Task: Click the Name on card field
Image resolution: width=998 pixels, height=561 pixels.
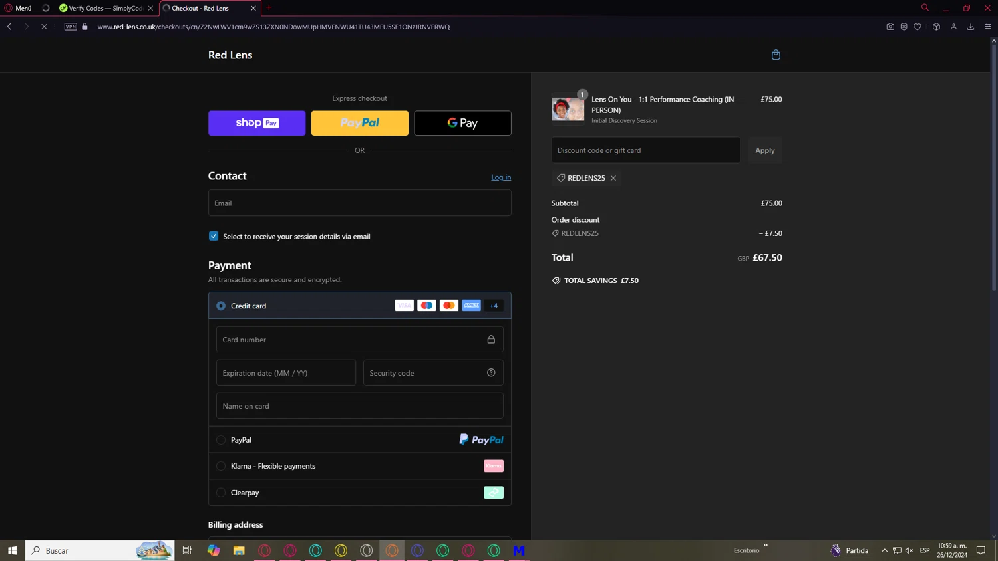Action: click(360, 406)
